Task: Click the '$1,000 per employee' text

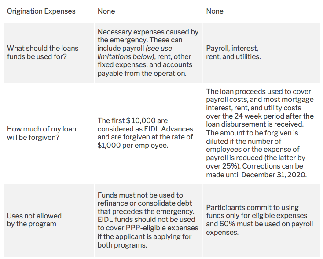Action: coord(132,146)
